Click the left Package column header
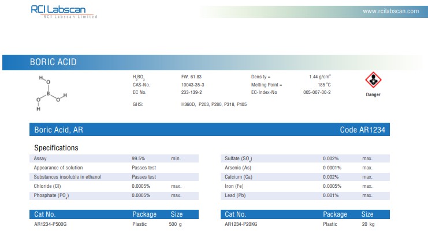The image size is (428, 242). (144, 214)
